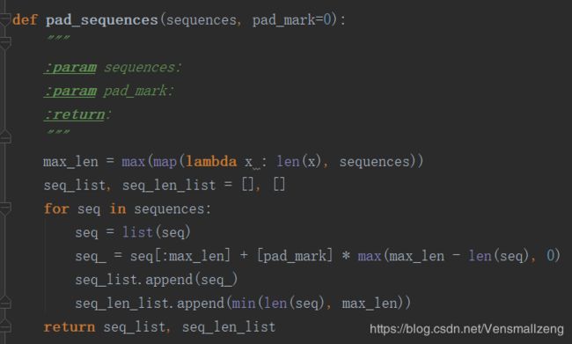Click the :return: docstring tag
Screen dimensions: 572x344
[75, 114]
